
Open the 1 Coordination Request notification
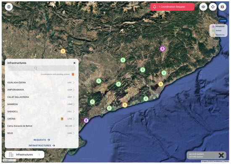pyautogui.click(x=172, y=7)
